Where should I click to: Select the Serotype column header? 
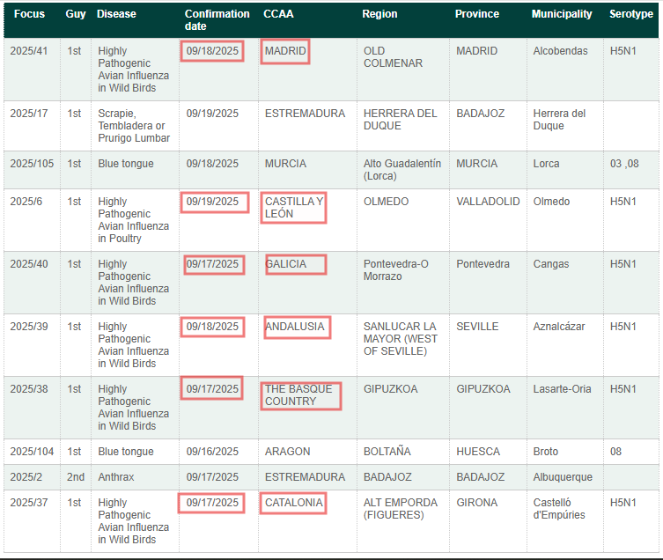pos(631,14)
